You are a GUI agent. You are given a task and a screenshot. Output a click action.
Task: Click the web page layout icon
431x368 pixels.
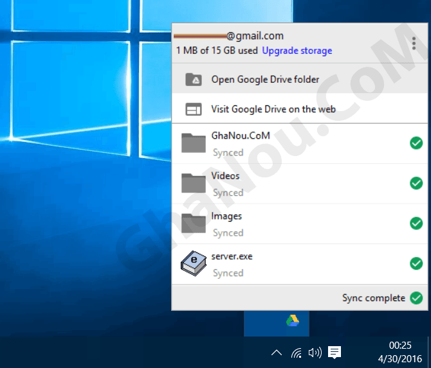tap(194, 109)
